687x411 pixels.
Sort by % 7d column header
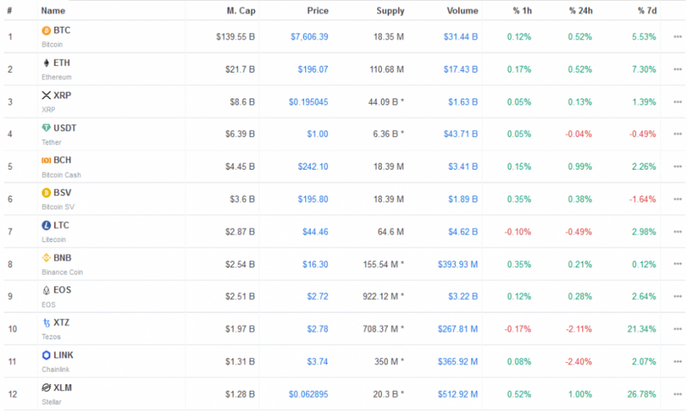click(647, 11)
